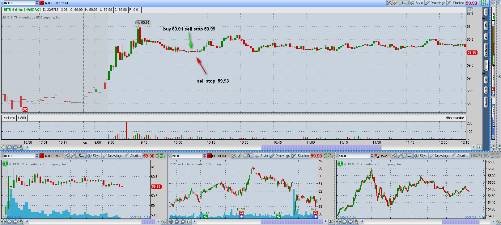The image size is (501, 225).
Task: Click edit studies flask icon in daily chart toolbar
Action: [x=234, y=156]
